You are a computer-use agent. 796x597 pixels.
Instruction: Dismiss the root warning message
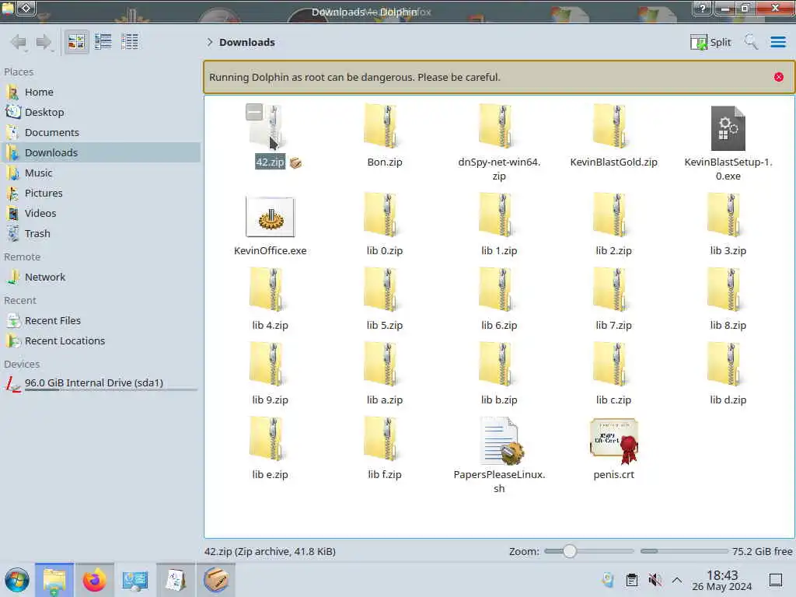(x=778, y=77)
